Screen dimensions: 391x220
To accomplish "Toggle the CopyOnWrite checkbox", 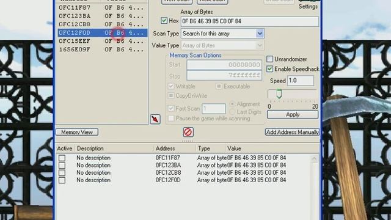I will point(171,95).
